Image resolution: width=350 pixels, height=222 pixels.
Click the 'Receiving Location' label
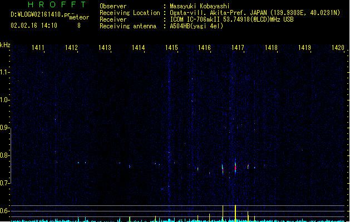(130, 13)
